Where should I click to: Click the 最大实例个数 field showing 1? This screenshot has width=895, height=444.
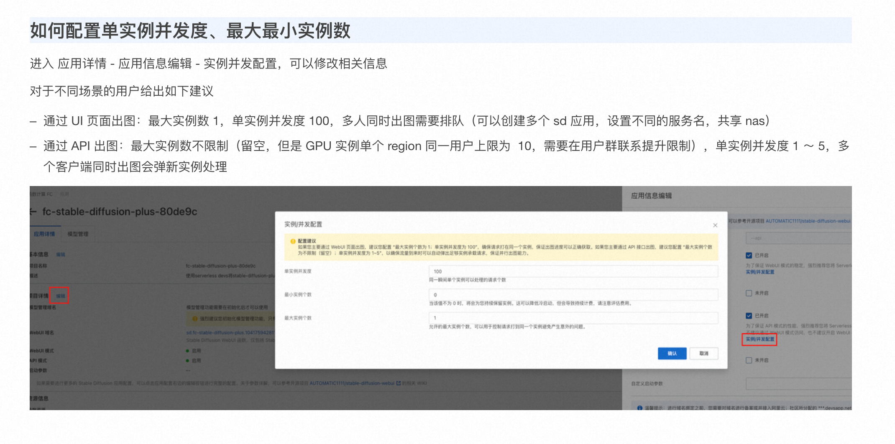pos(573,318)
